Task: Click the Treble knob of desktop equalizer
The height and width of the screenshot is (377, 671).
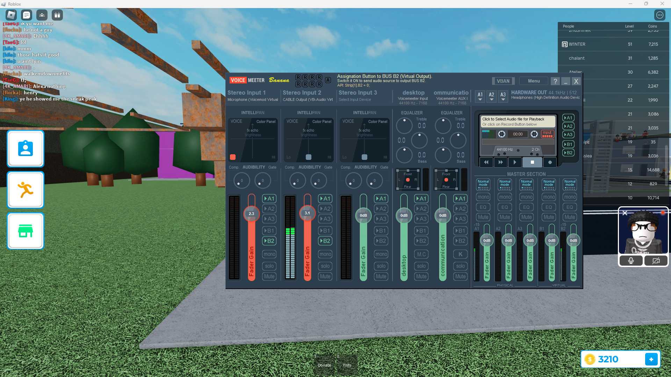Action: click(x=404, y=126)
